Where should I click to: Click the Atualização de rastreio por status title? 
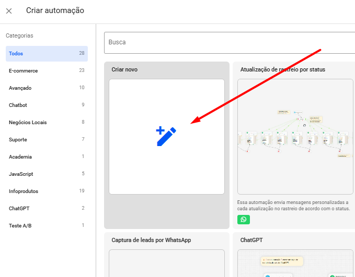[282, 69]
